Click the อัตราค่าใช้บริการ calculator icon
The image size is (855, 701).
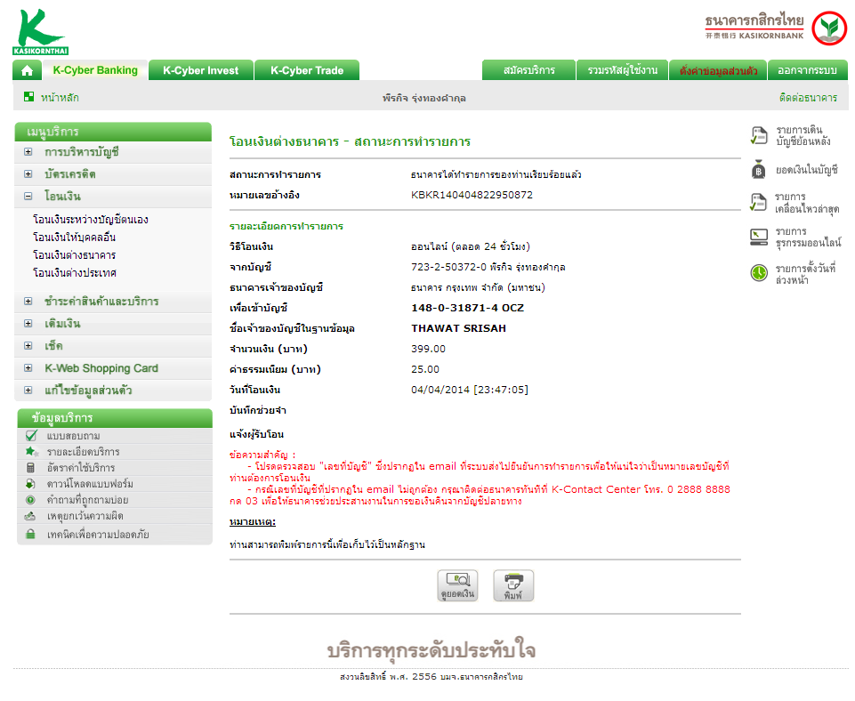pyautogui.click(x=30, y=468)
